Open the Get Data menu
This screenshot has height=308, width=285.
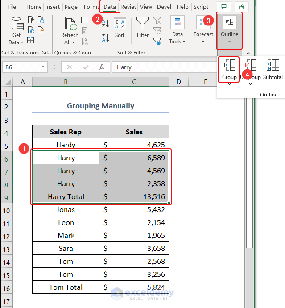click(17, 31)
